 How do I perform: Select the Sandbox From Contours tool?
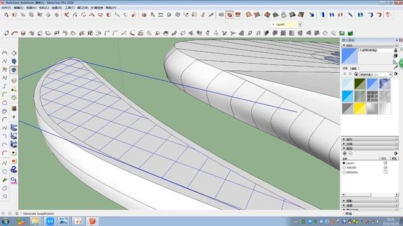click(x=248, y=14)
